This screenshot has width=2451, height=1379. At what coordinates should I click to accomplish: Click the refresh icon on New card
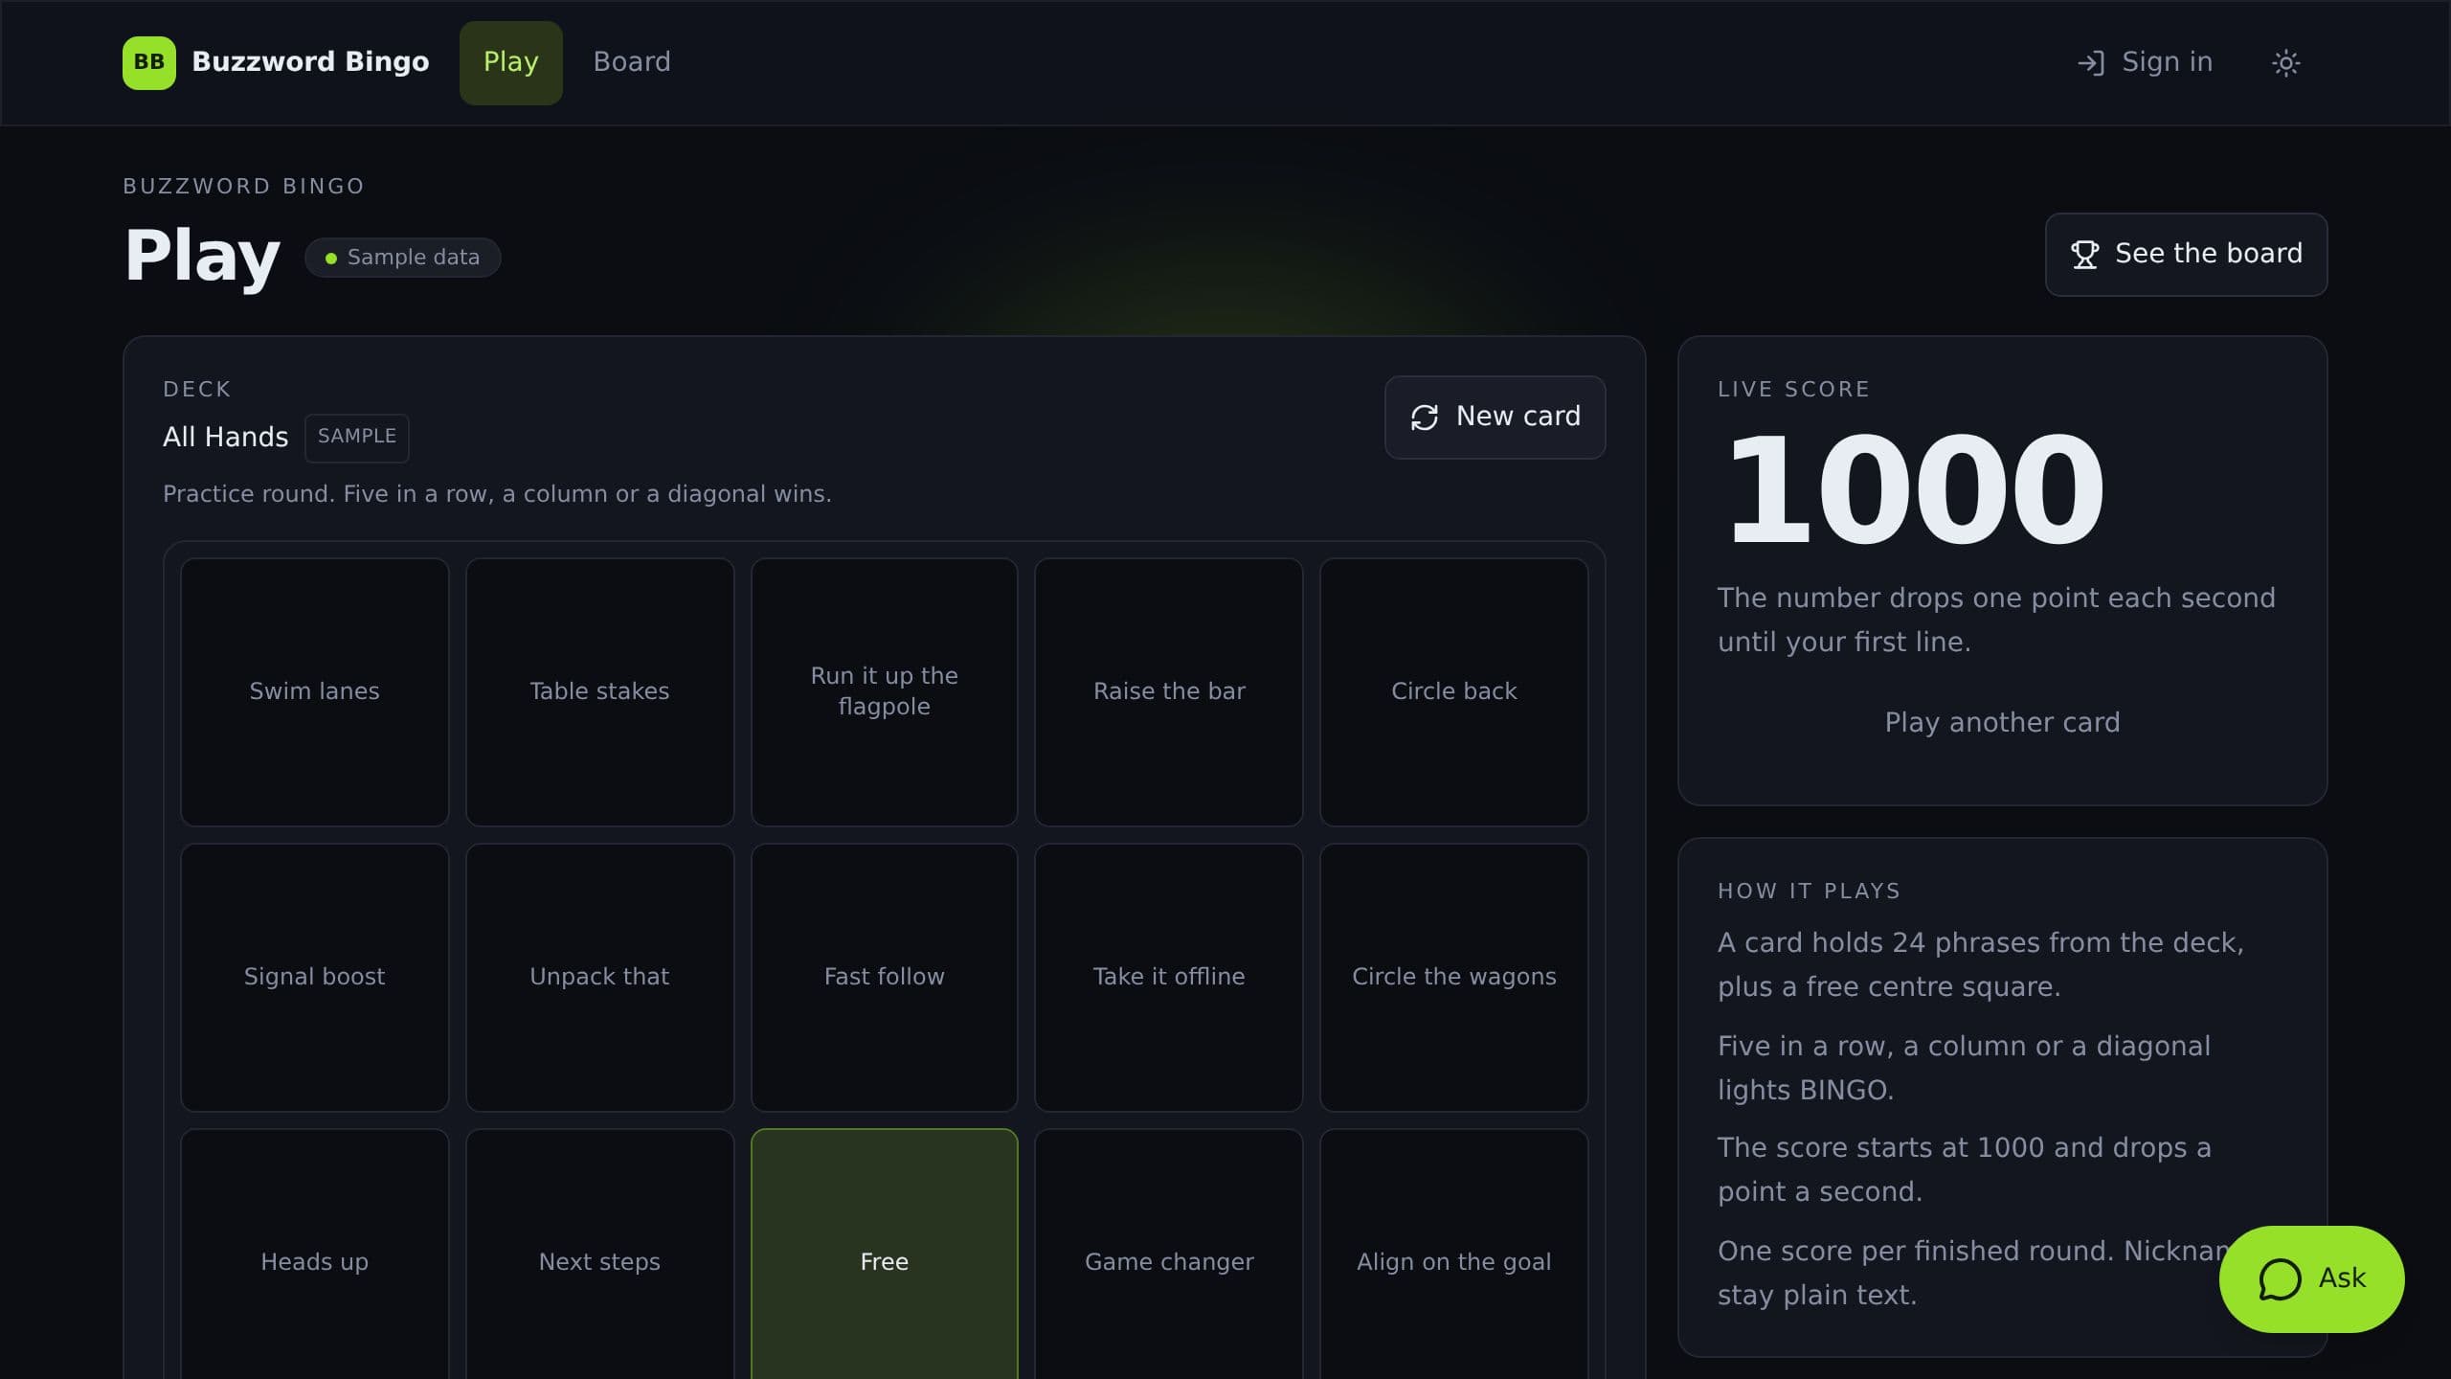[x=1424, y=418]
